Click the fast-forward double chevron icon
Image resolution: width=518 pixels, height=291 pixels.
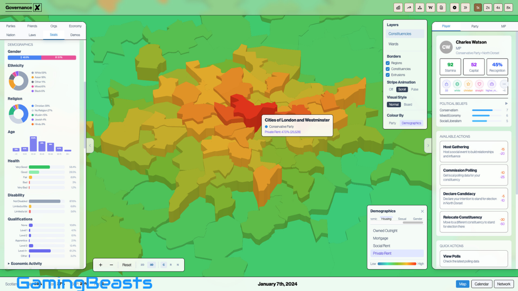click(465, 7)
